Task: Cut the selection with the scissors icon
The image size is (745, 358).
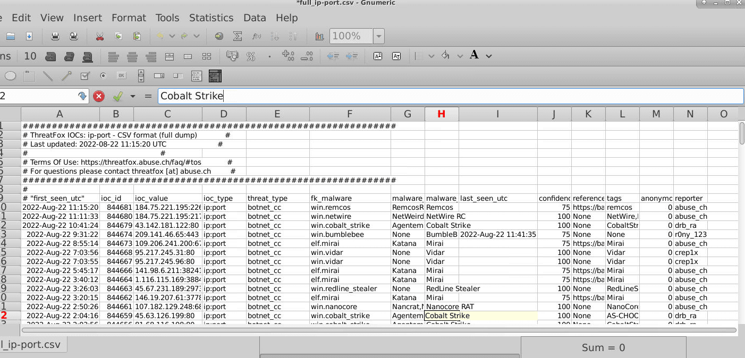Action: (99, 36)
